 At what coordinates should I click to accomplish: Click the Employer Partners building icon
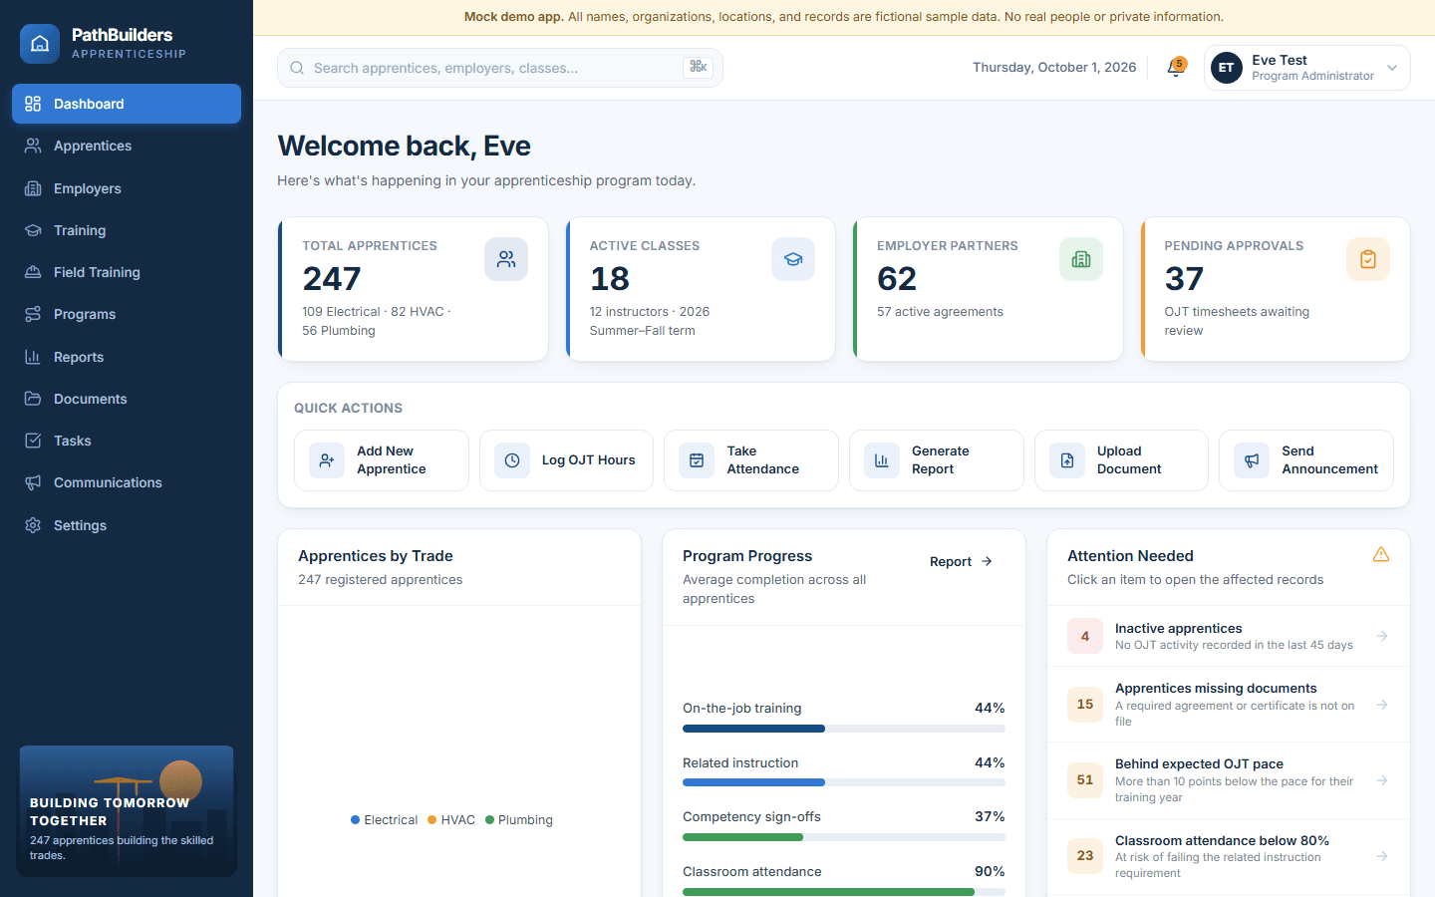click(1081, 259)
